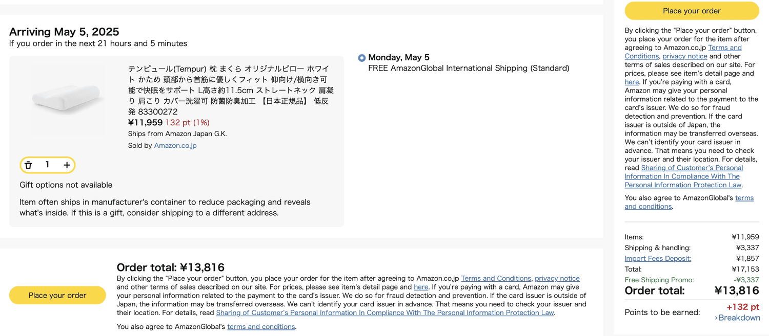Increase quantity with the plus icon
This screenshot has width=769, height=336.
pyautogui.click(x=67, y=165)
